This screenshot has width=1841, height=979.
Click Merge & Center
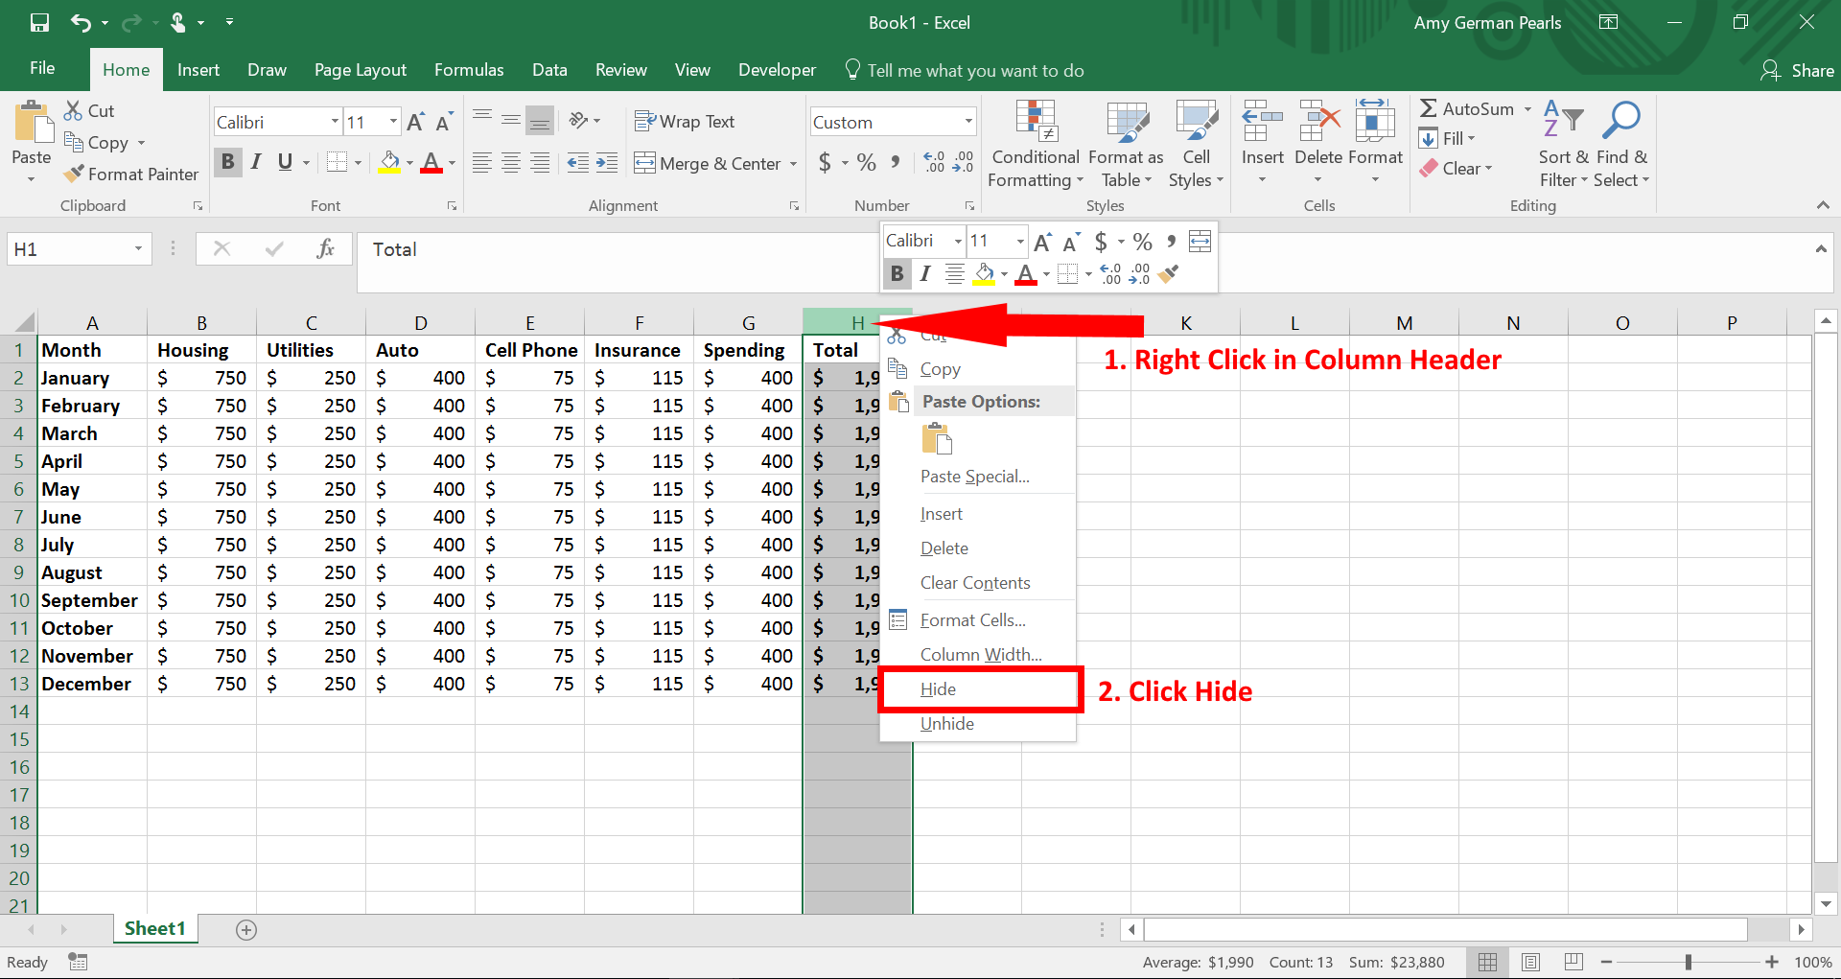715,163
